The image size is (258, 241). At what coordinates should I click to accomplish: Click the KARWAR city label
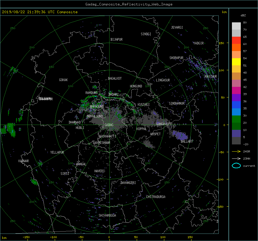(x=24, y=161)
